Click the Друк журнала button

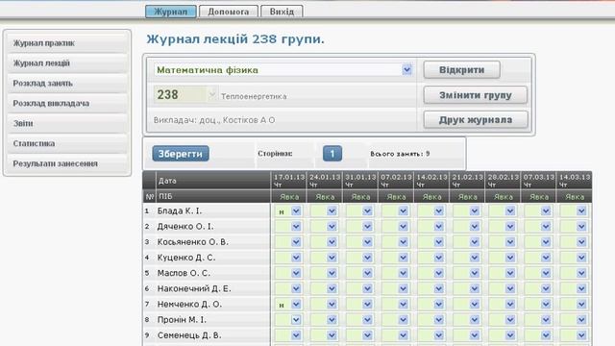476,119
